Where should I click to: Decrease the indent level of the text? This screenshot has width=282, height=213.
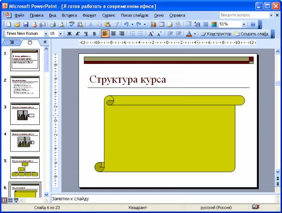[x=170, y=33]
